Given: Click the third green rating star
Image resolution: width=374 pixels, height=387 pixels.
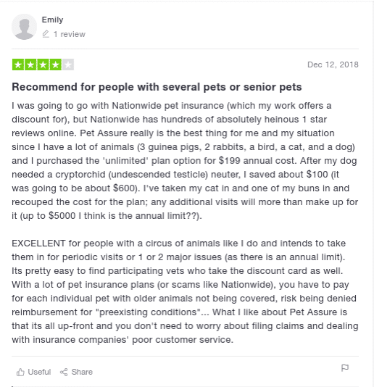Looking at the screenshot, I should click(43, 64).
